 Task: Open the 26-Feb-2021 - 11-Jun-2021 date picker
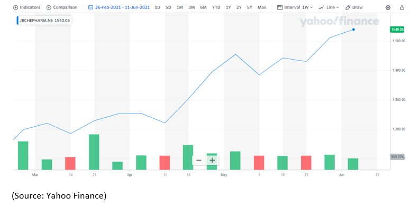tap(122, 7)
